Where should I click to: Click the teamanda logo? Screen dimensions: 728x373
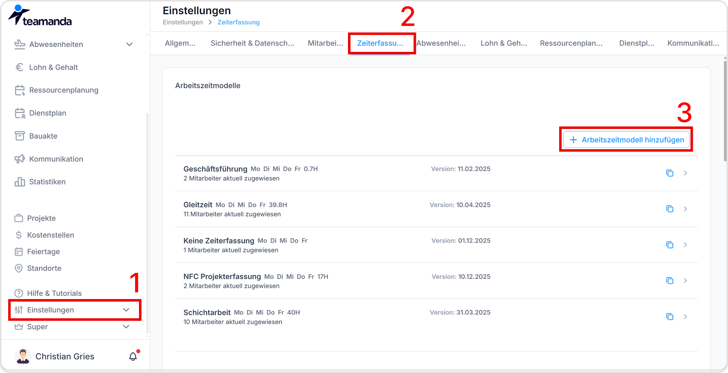tap(40, 16)
